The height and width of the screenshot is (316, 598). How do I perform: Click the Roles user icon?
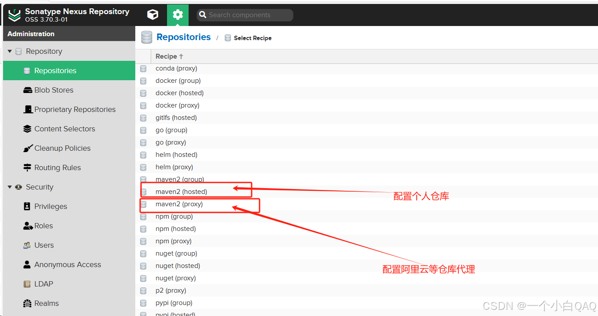point(28,226)
